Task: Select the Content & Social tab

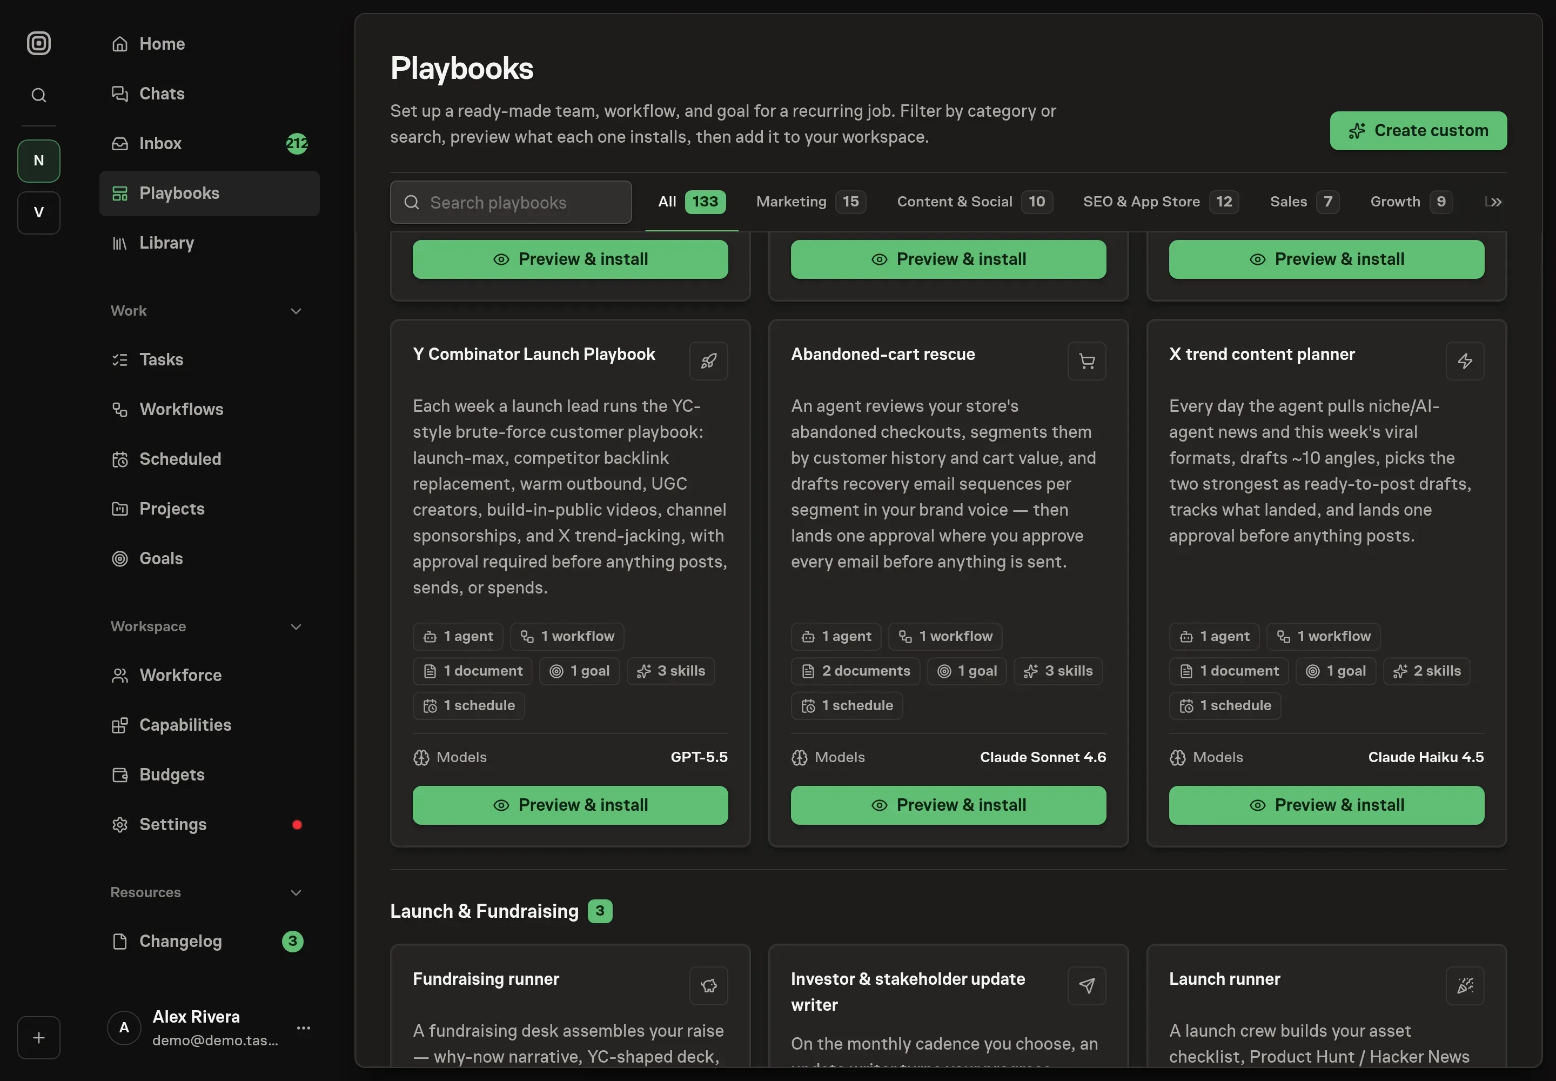Action: pyautogui.click(x=974, y=202)
